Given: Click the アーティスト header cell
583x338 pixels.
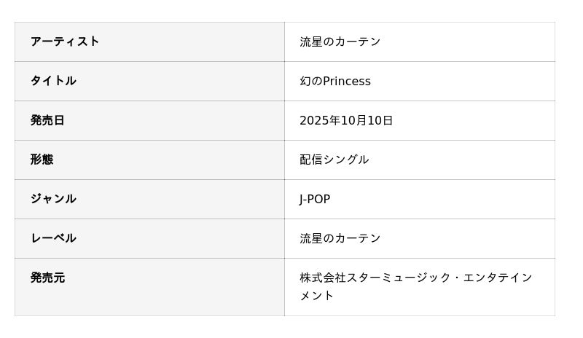Looking at the screenshot, I should pyautogui.click(x=65, y=42).
